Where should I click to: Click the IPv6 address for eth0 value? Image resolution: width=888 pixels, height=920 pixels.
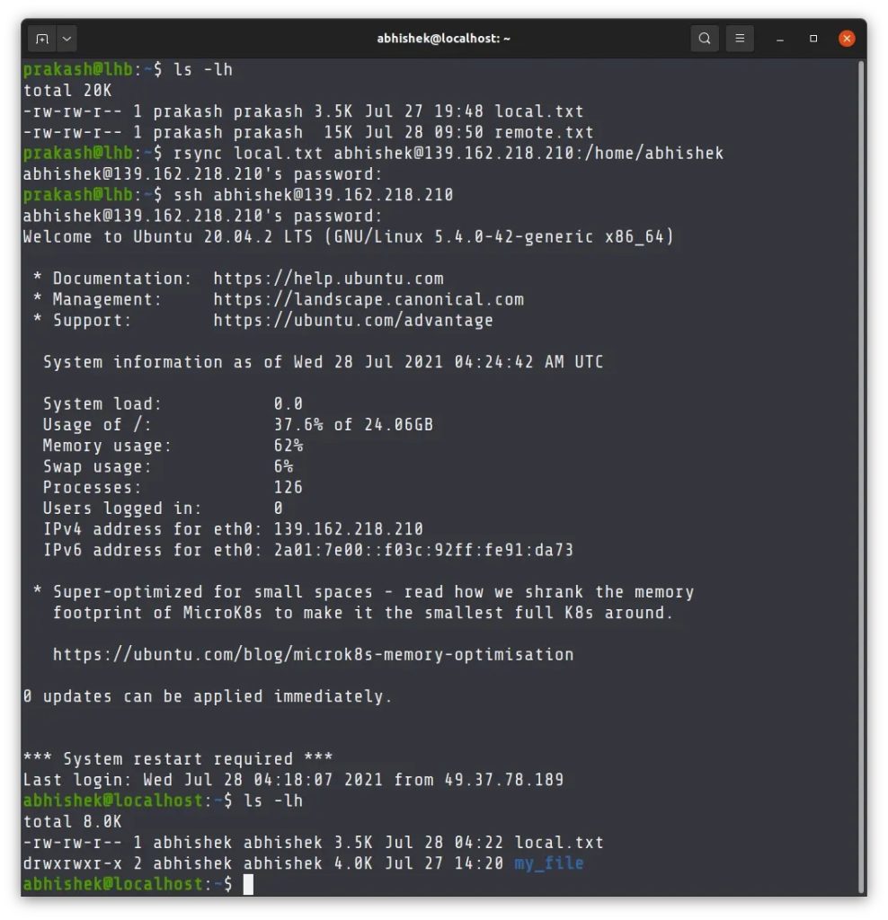pos(422,550)
